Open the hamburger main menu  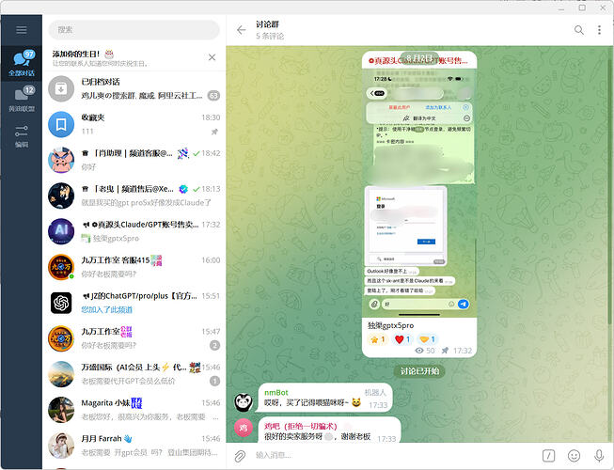[x=22, y=30]
